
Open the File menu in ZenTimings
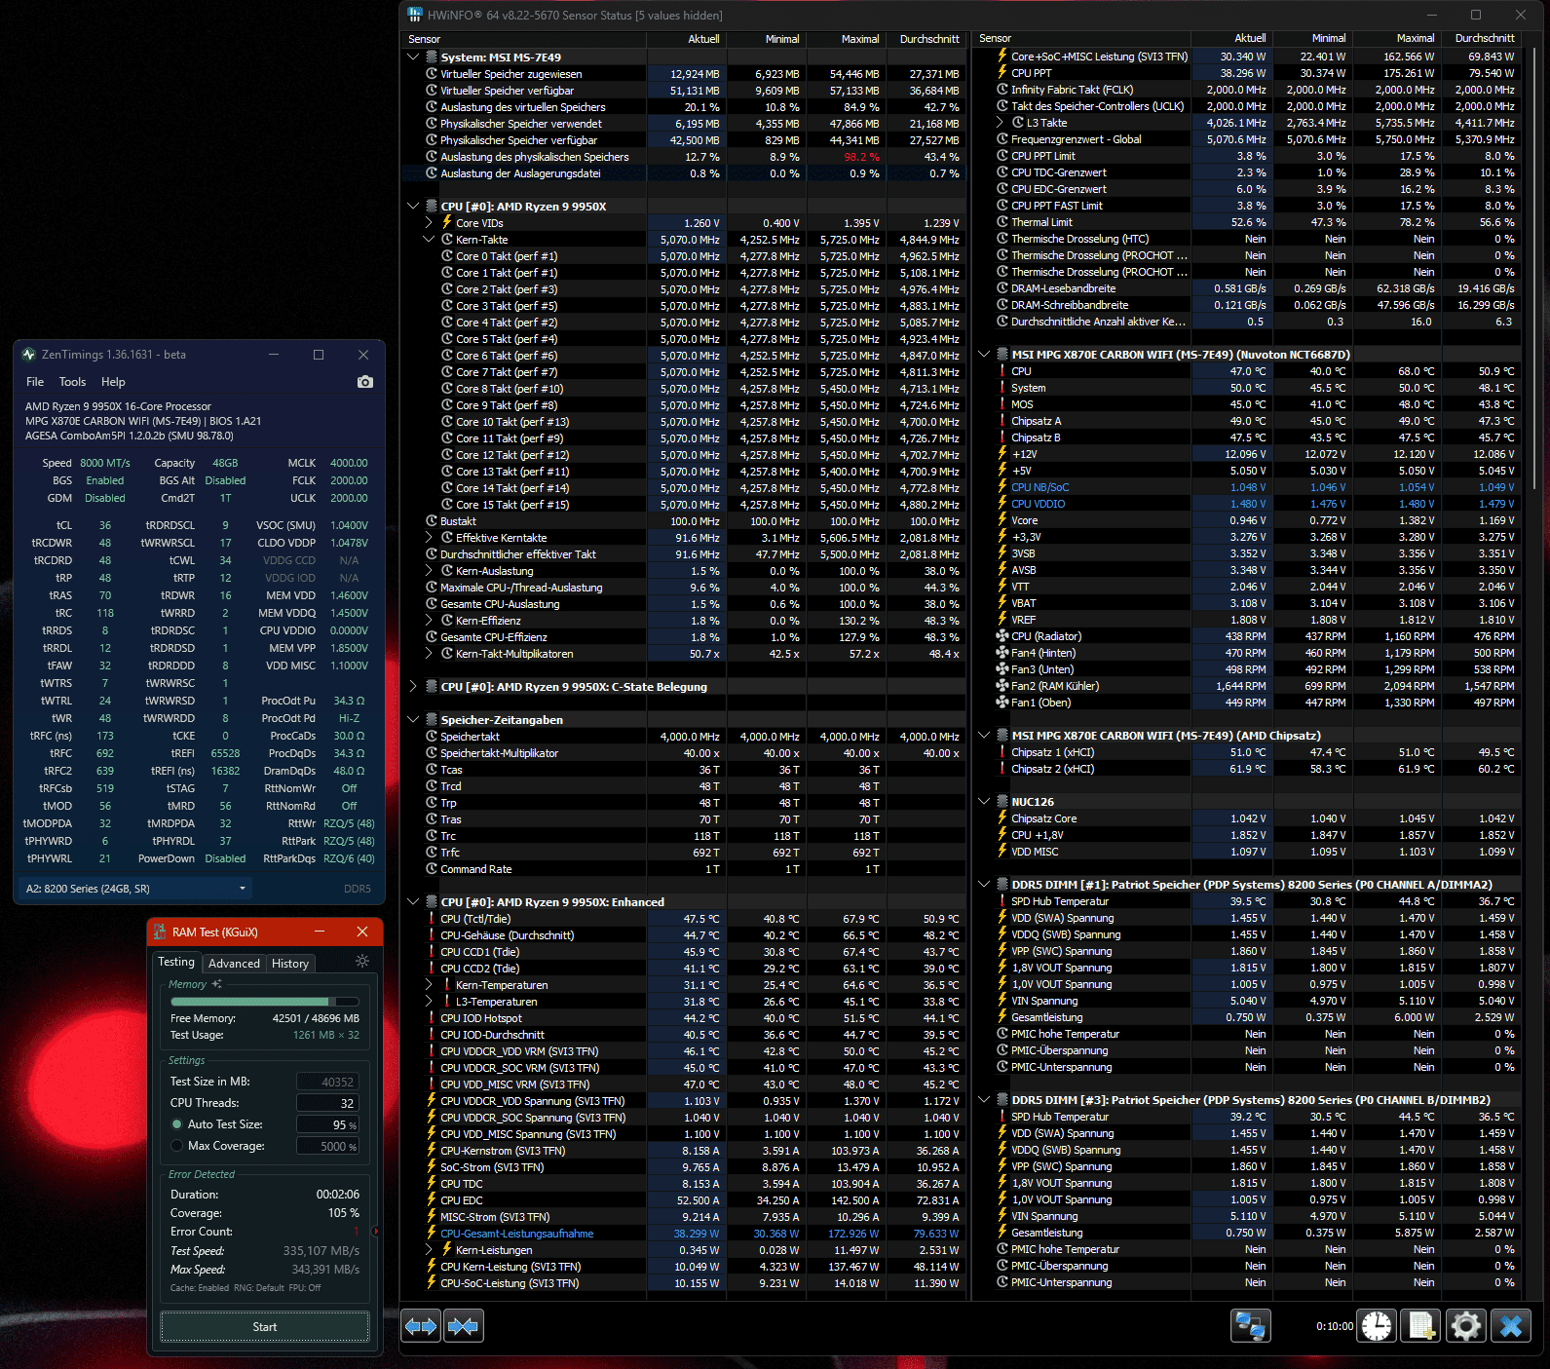(x=35, y=382)
